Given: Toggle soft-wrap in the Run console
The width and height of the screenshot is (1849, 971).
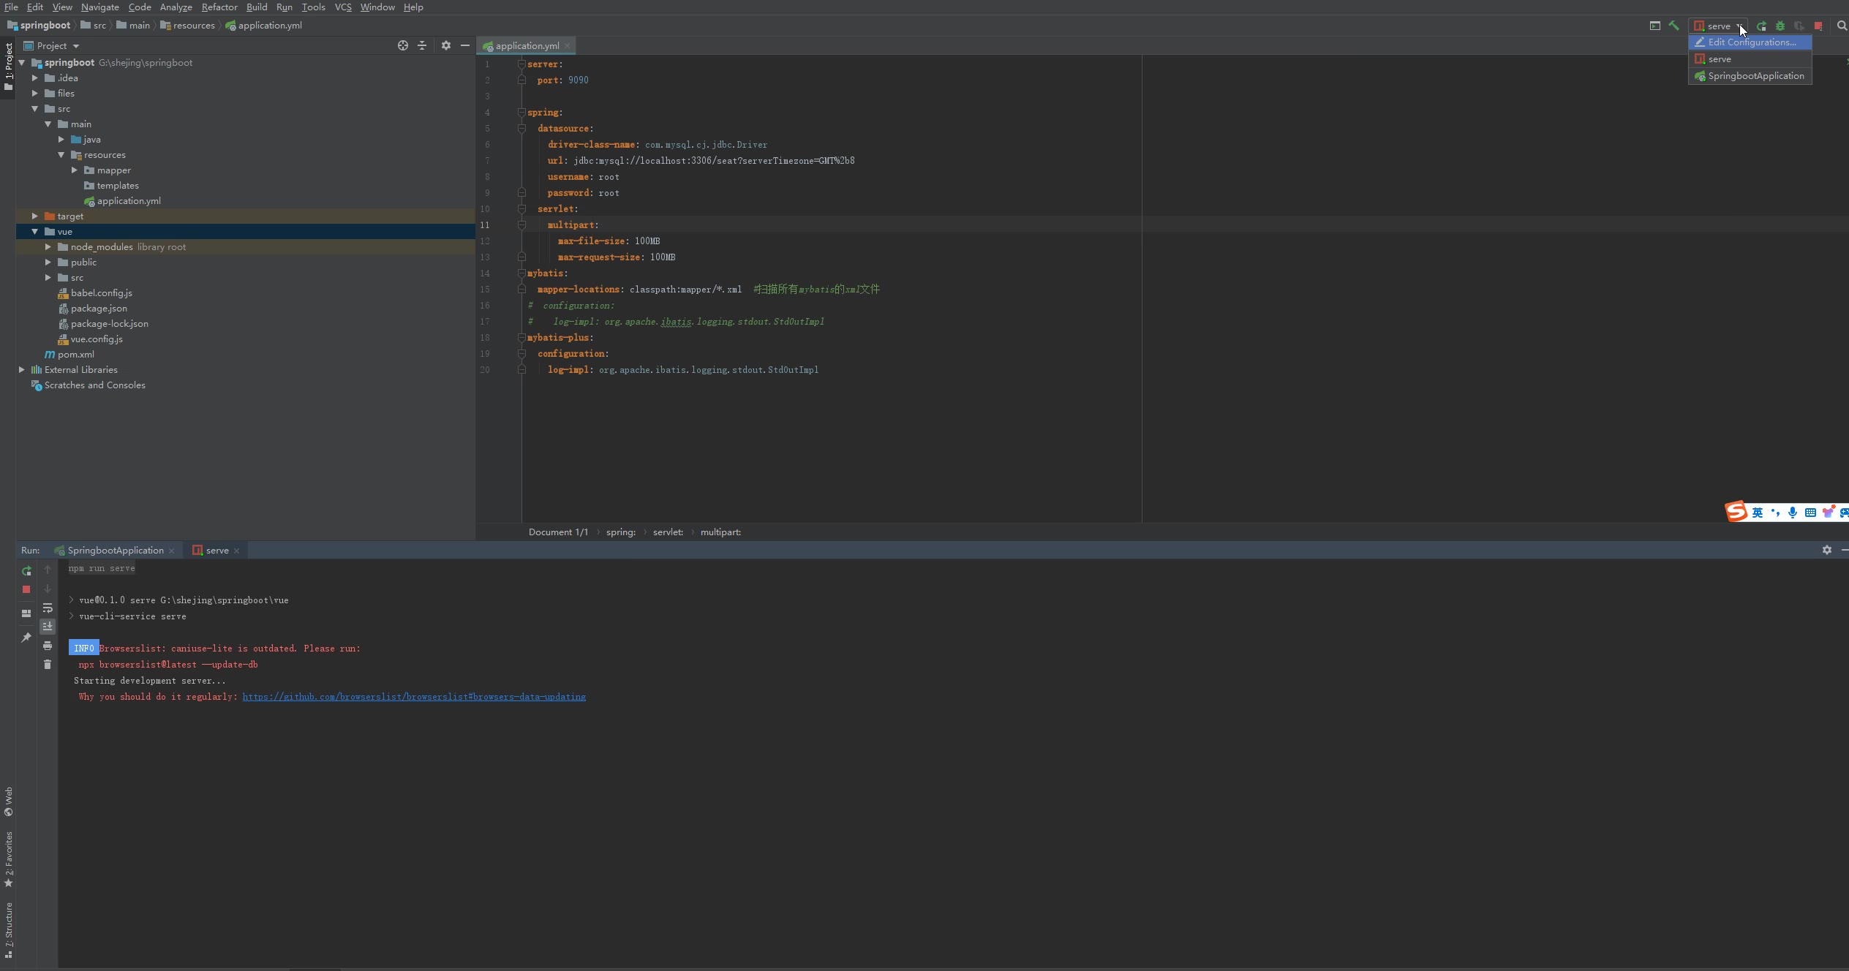Looking at the screenshot, I should pos(48,608).
